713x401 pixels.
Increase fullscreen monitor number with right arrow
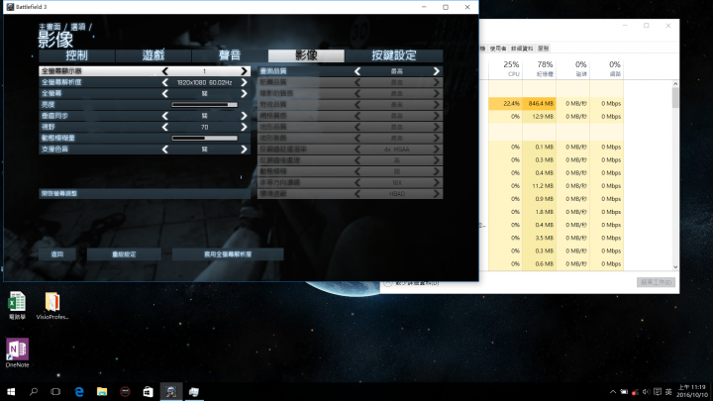pos(244,71)
